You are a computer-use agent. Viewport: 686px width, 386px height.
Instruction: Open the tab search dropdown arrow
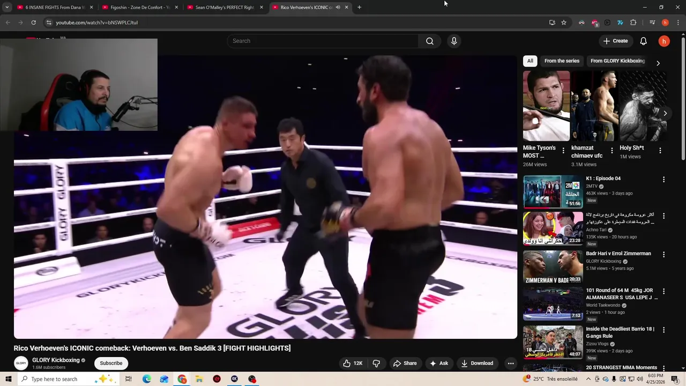tap(7, 7)
